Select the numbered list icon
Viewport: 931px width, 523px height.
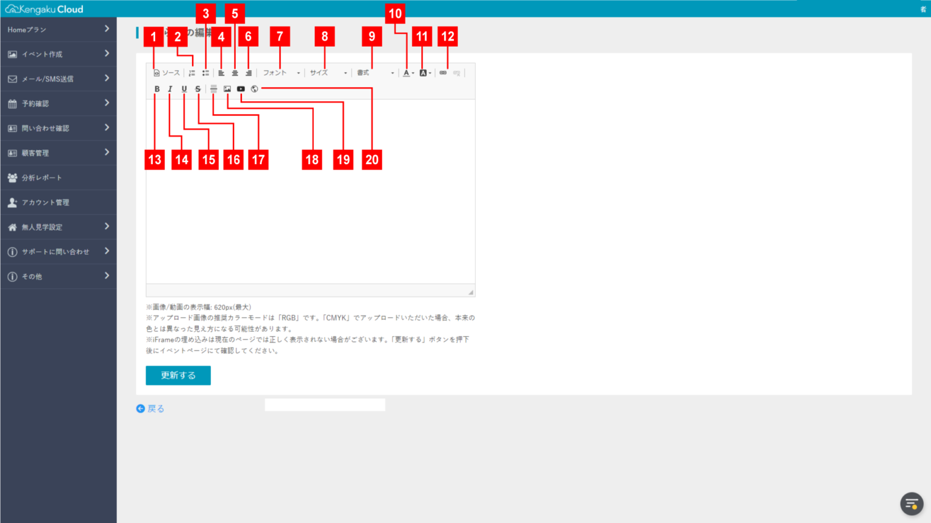tap(192, 72)
